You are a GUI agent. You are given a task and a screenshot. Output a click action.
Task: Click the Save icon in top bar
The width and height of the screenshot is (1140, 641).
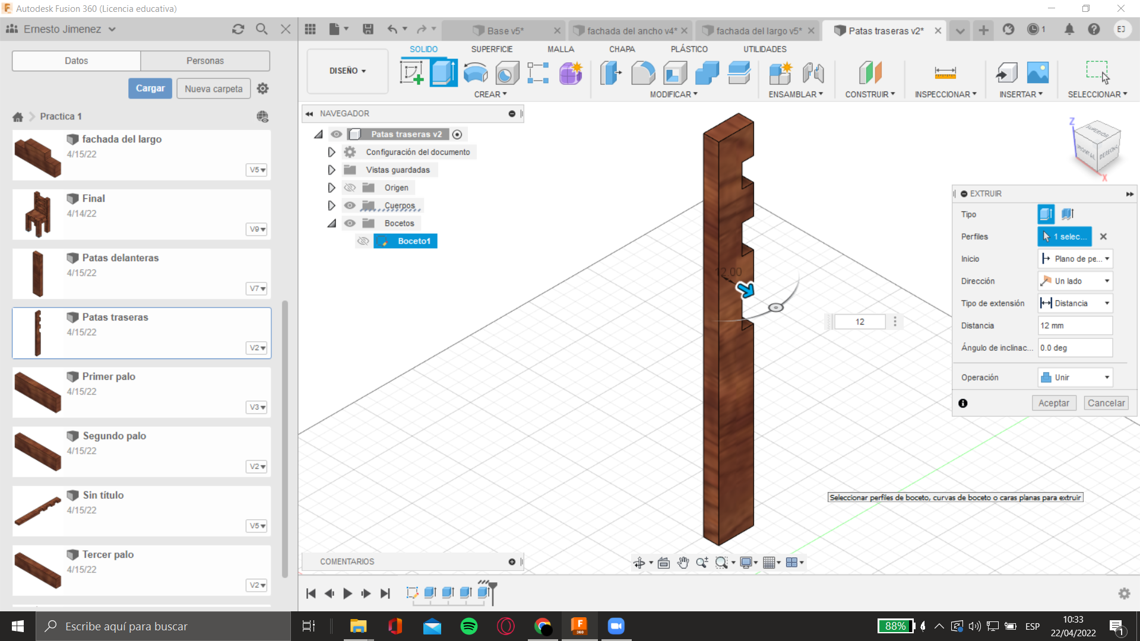pos(368,29)
